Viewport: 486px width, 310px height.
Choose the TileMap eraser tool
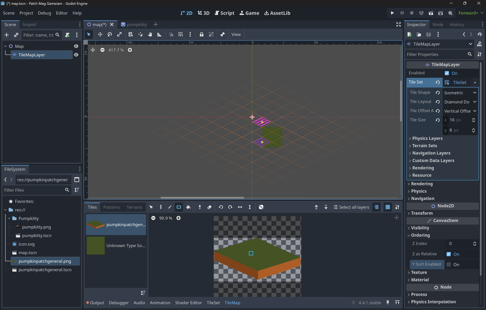[x=209, y=207]
